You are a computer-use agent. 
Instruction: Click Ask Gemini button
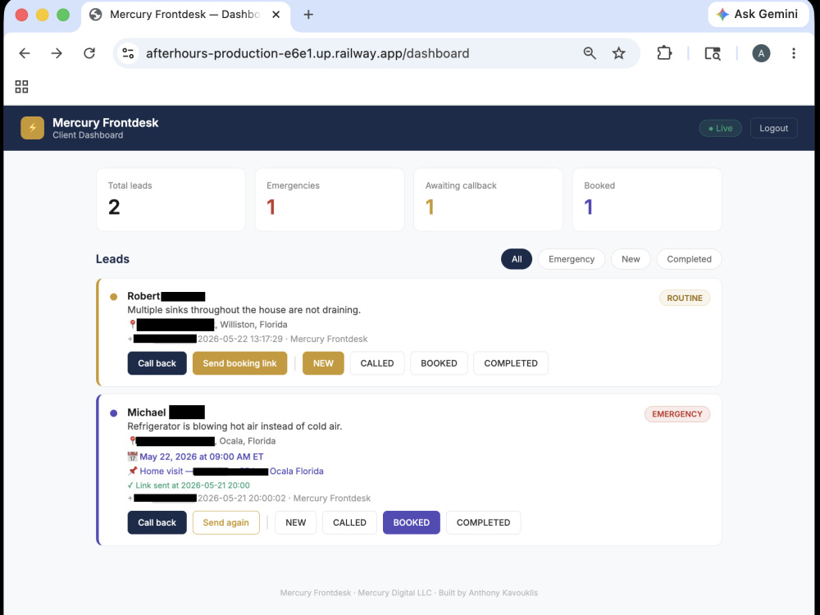pyautogui.click(x=758, y=14)
